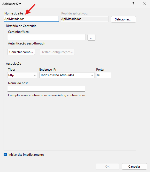Click the Pool de aplicativos field
The image size is (150, 172).
[85, 19]
